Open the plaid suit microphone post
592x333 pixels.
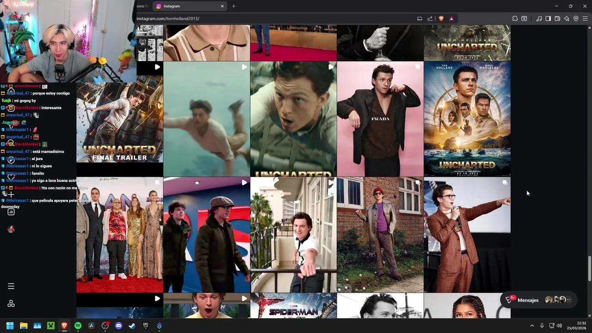(x=467, y=235)
